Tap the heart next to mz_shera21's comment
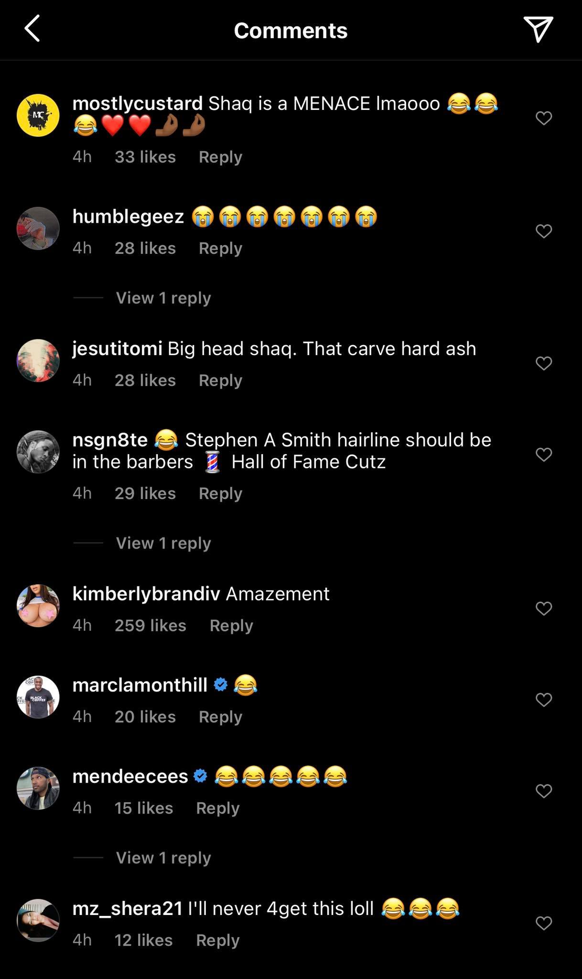The height and width of the screenshot is (979, 582). tap(544, 923)
